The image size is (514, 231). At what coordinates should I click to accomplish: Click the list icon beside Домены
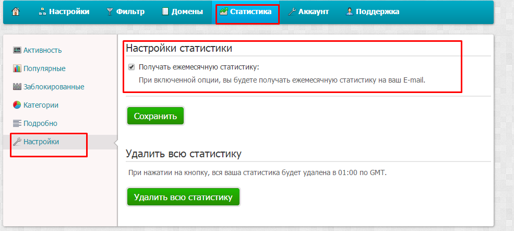click(x=165, y=12)
